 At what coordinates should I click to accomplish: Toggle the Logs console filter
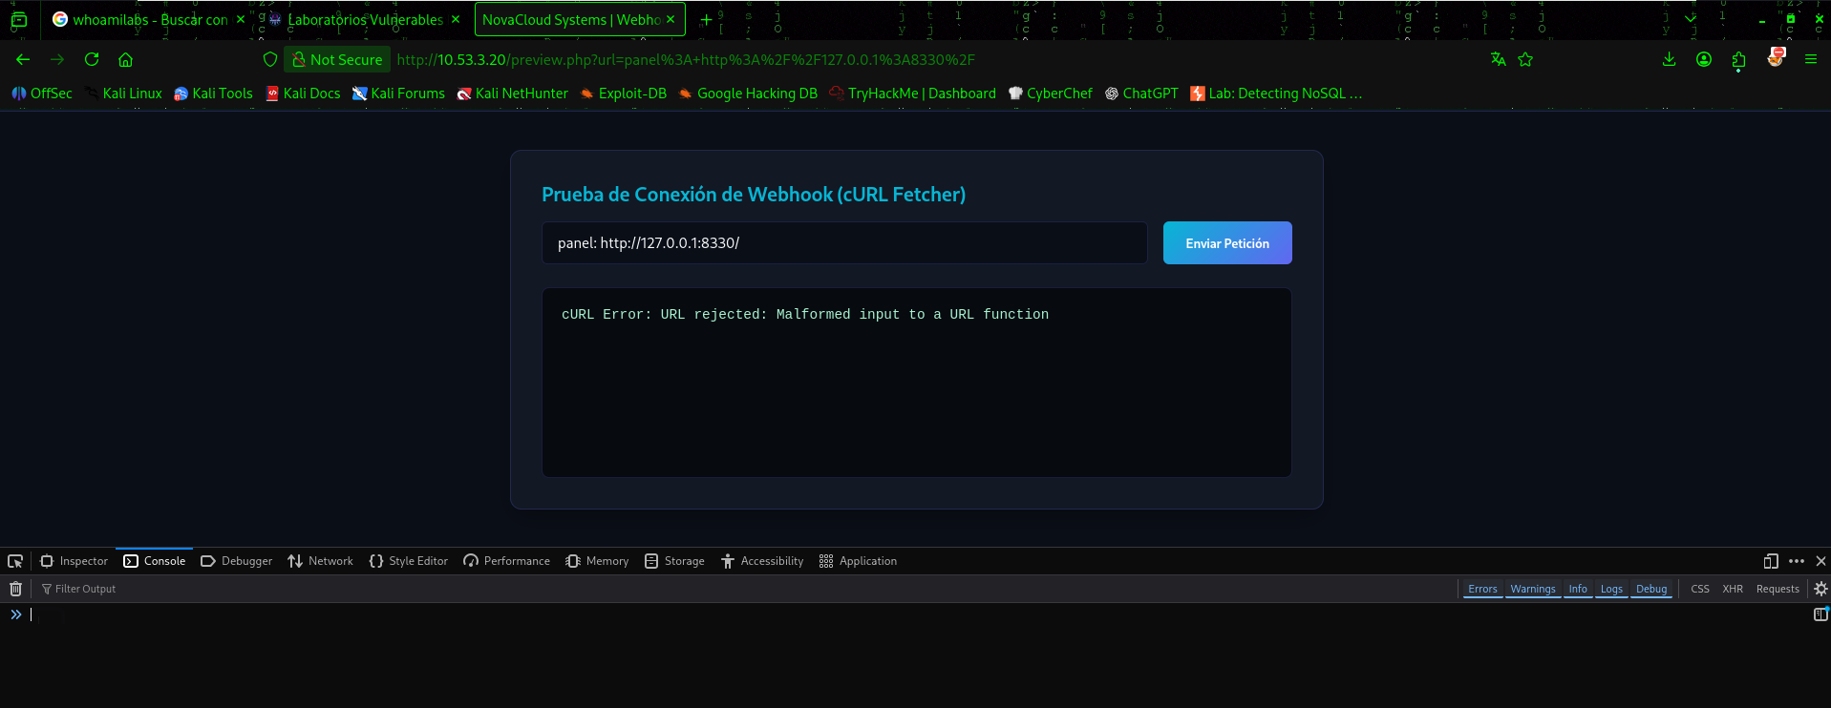pyautogui.click(x=1611, y=589)
